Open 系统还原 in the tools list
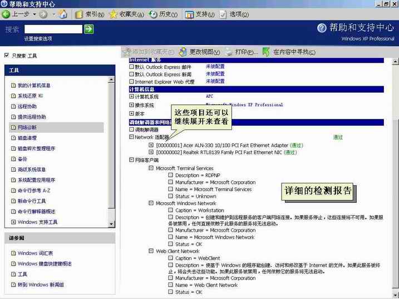Screen dimensions: 399x299 (x=27, y=96)
